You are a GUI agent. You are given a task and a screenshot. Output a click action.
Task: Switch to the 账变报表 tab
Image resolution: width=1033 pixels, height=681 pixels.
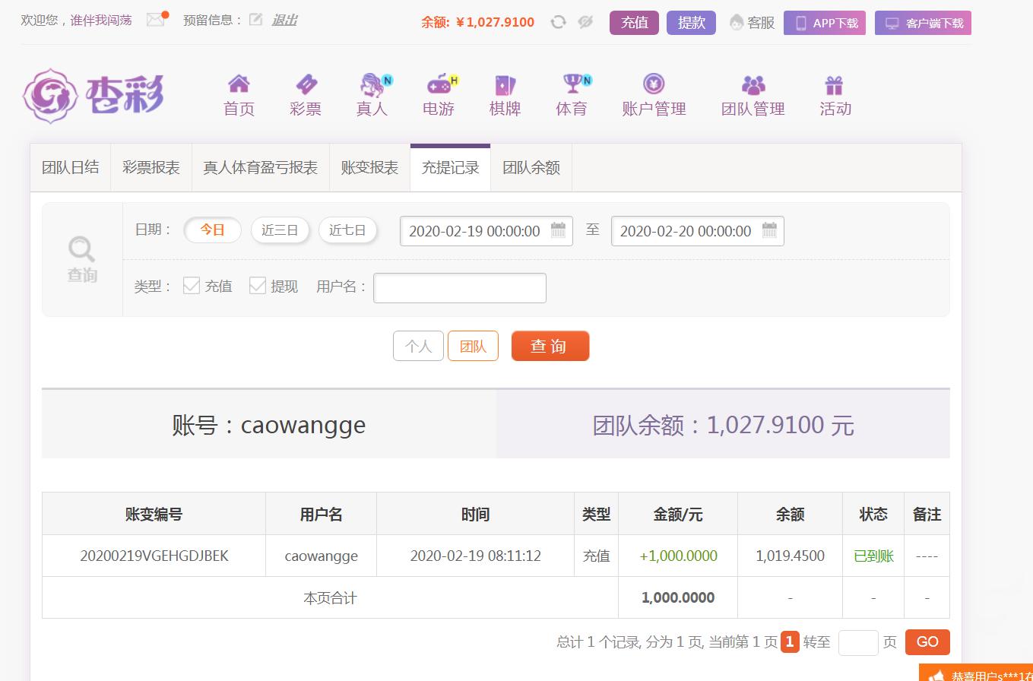pyautogui.click(x=369, y=168)
